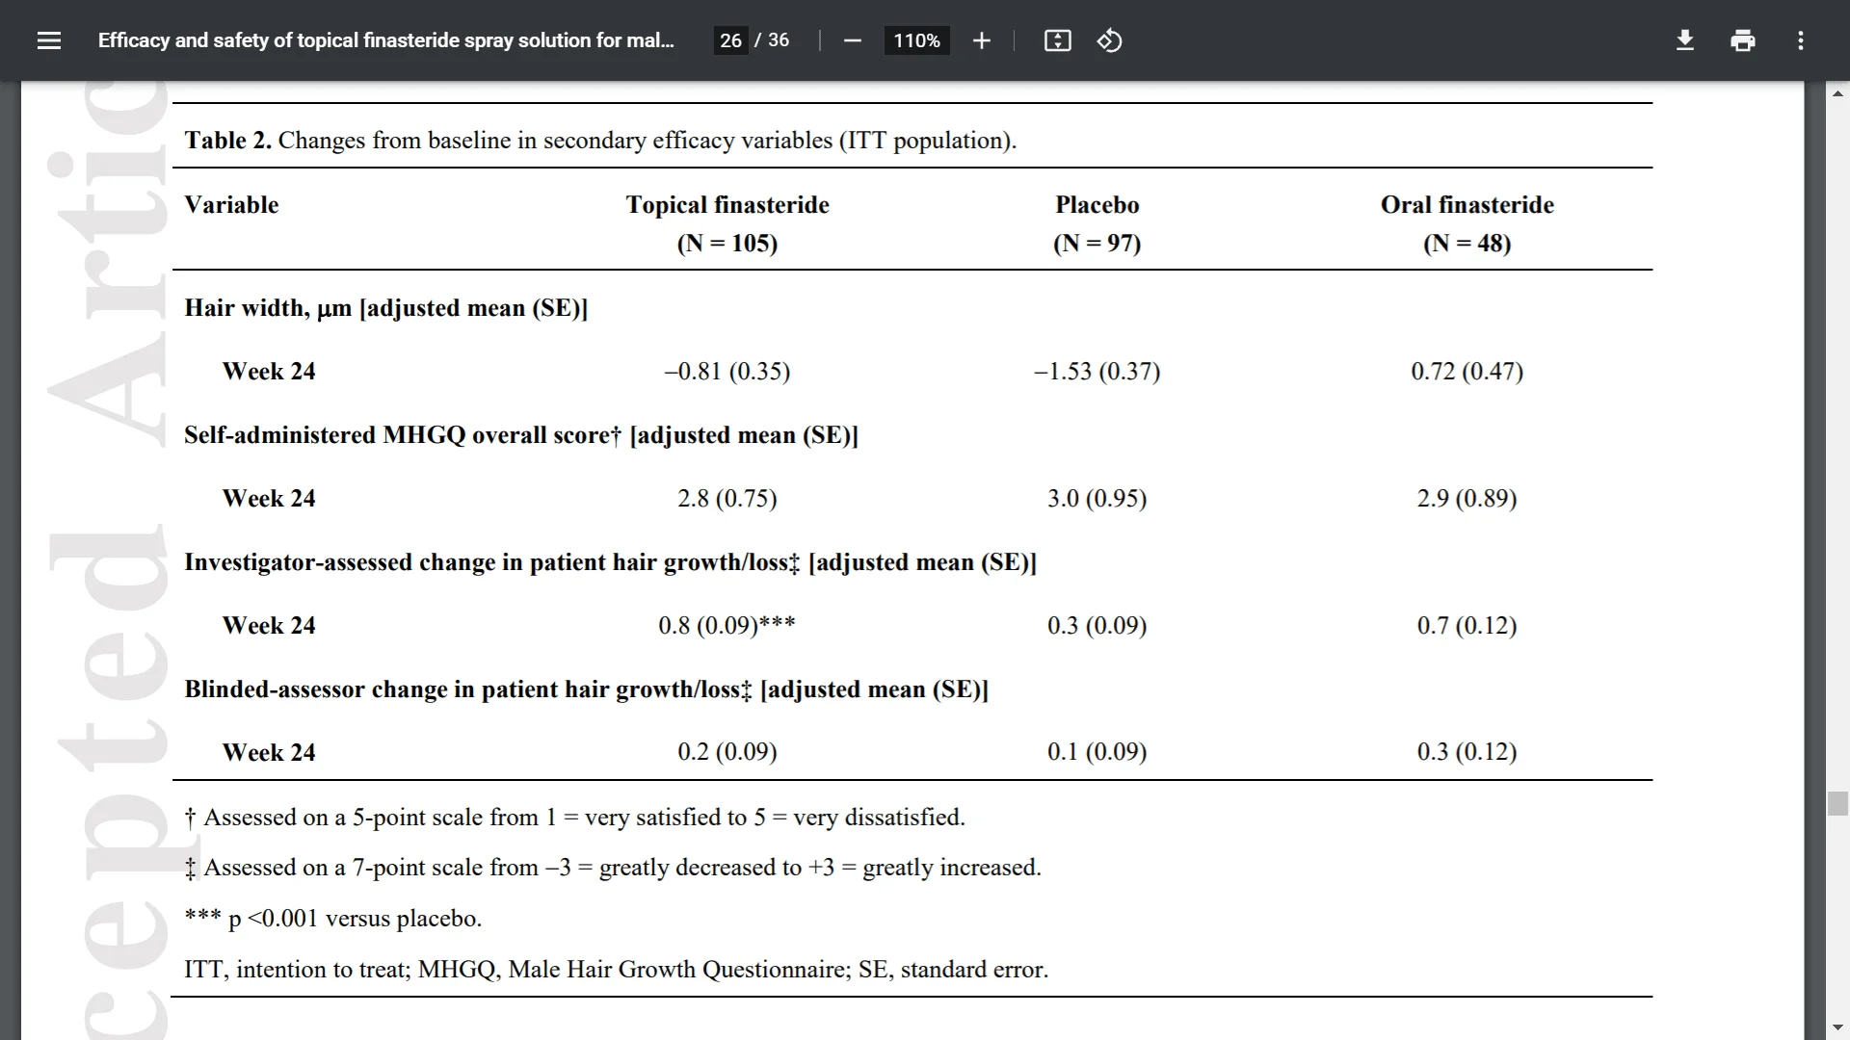This screenshot has height=1040, width=1850.
Task: Click the value '2.9 (0.89)'
Action: click(x=1467, y=499)
